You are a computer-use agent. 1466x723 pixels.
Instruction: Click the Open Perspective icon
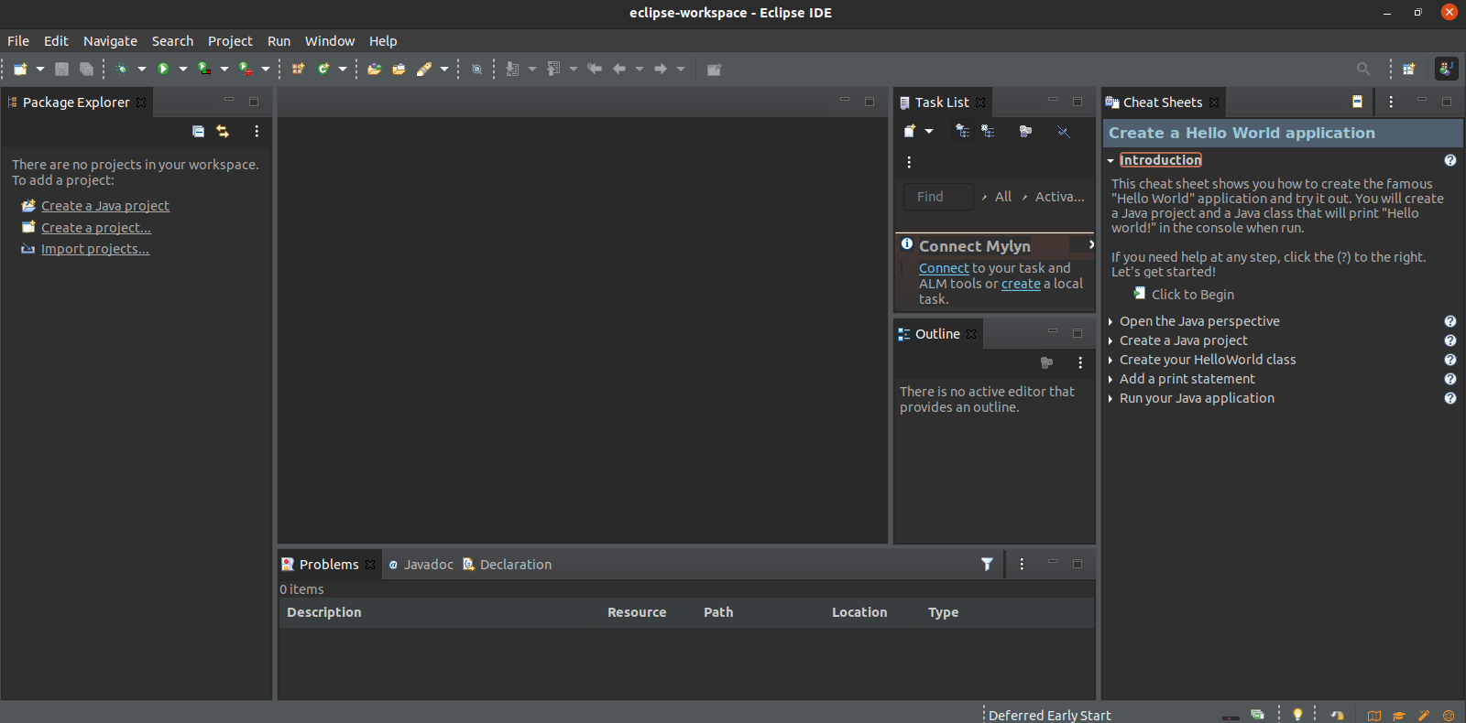tap(1409, 69)
